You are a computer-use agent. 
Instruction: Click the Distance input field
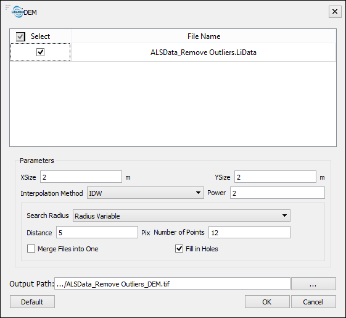click(x=97, y=232)
